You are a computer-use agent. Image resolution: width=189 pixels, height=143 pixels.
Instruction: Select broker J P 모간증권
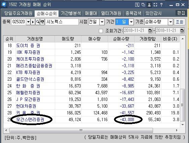28,99
